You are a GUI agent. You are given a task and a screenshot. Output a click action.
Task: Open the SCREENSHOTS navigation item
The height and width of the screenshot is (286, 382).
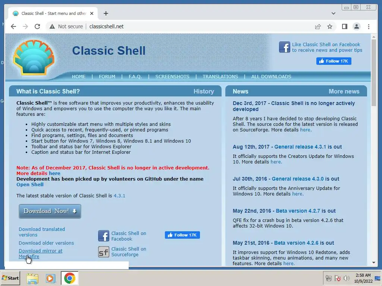[x=172, y=77]
